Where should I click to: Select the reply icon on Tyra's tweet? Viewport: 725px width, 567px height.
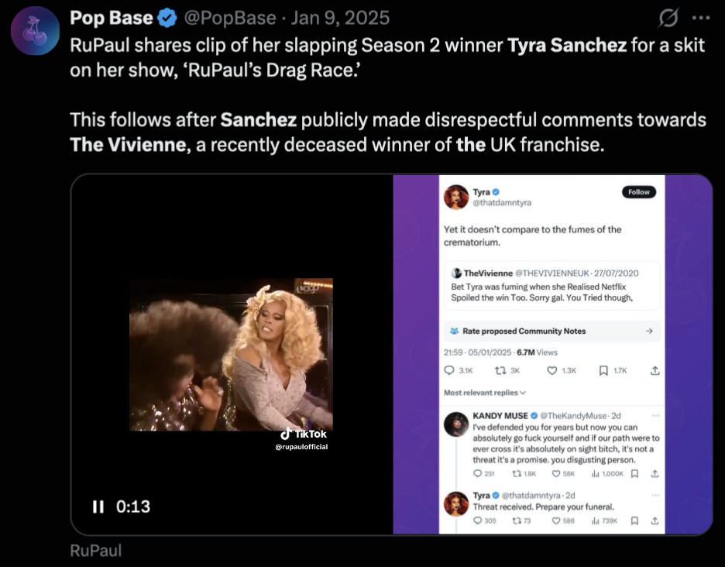coord(451,370)
